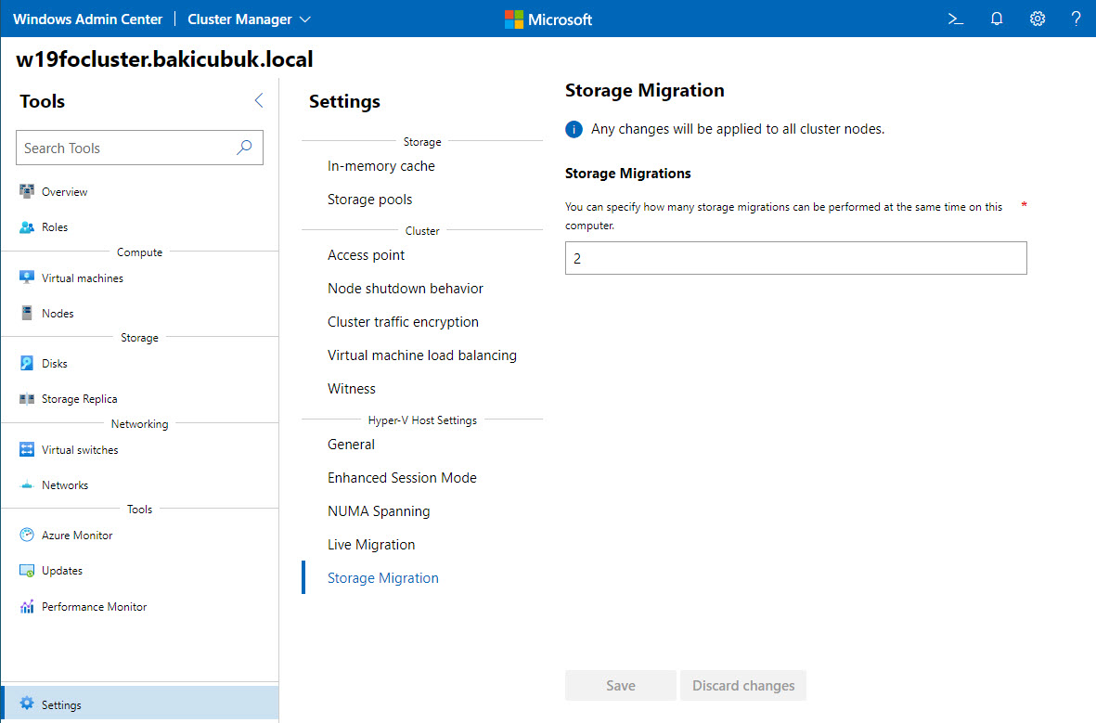Image resolution: width=1096 pixels, height=723 pixels.
Task: Click the Storage Migrations field label
Action: pyautogui.click(x=627, y=174)
